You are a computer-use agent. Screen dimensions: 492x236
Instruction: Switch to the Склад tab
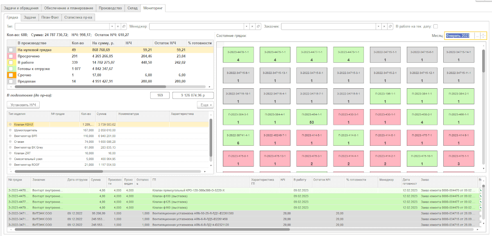(x=132, y=8)
